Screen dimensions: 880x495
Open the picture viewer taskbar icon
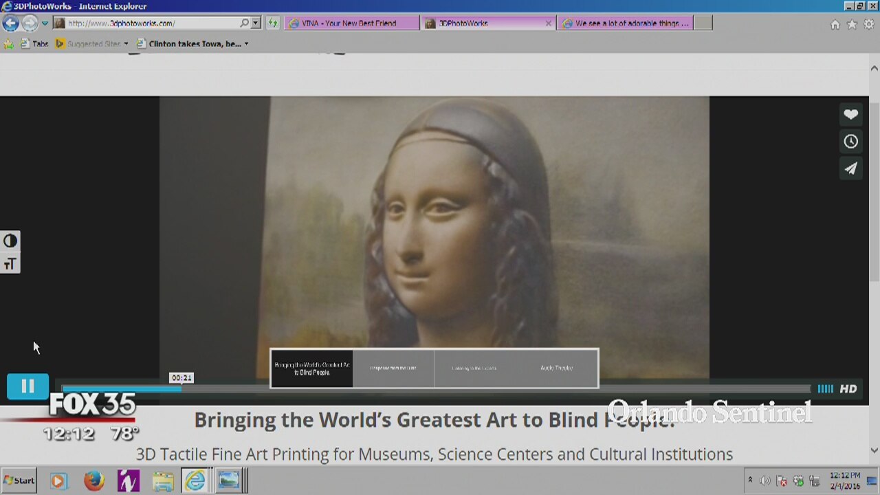(228, 481)
